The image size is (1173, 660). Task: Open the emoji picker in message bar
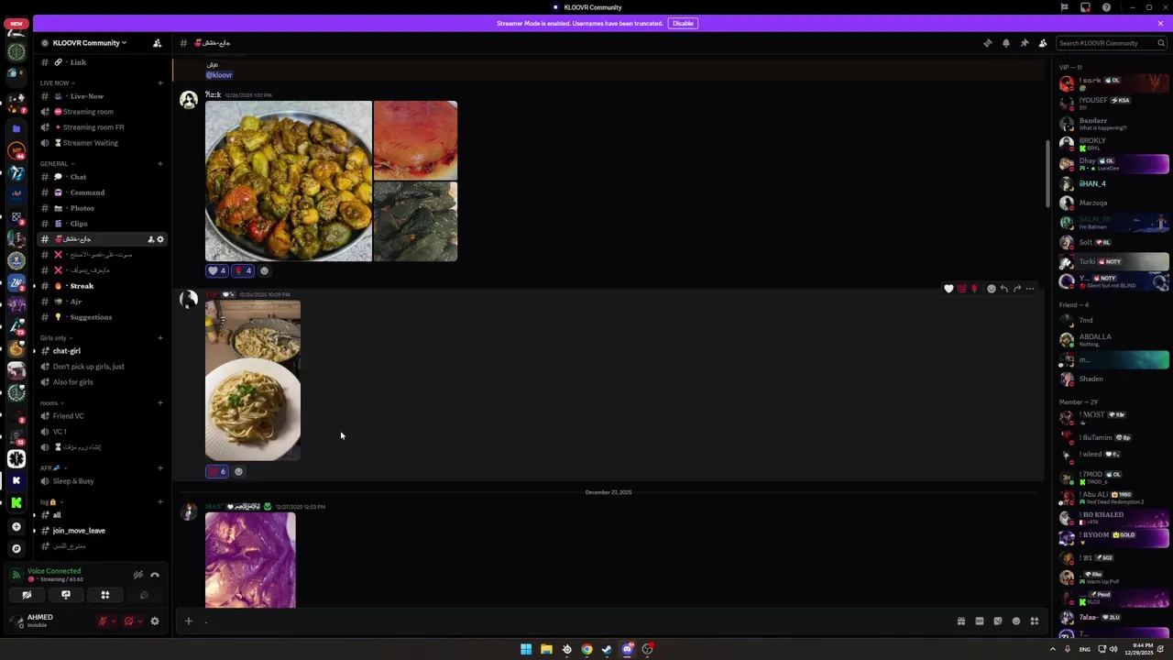(1016, 621)
